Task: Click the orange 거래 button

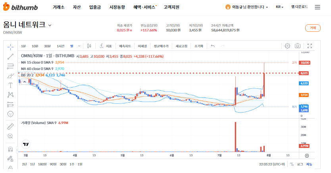Action: tap(313, 28)
